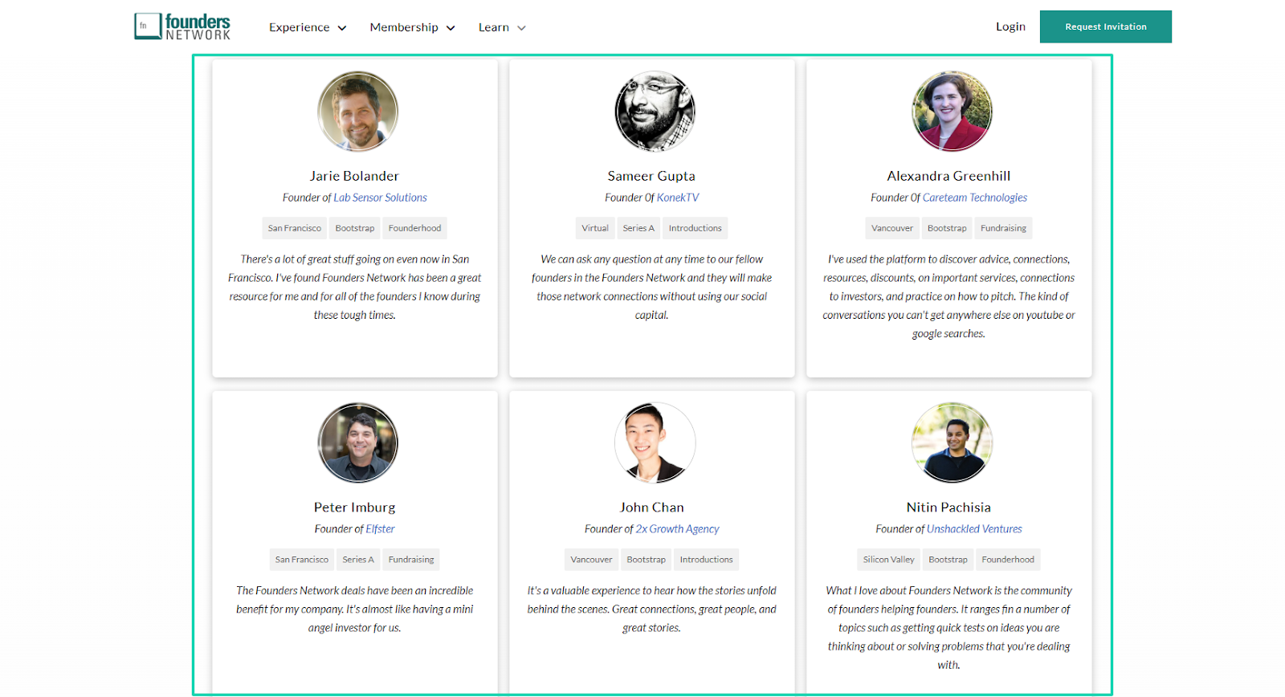
Task: Click Introductions tag on John Chan's card
Action: coord(706,560)
